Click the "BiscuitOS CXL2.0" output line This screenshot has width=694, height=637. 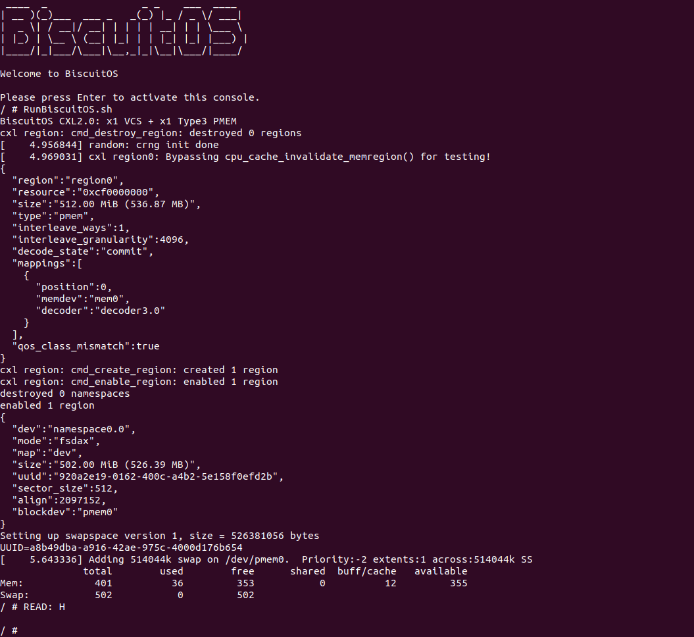[118, 121]
